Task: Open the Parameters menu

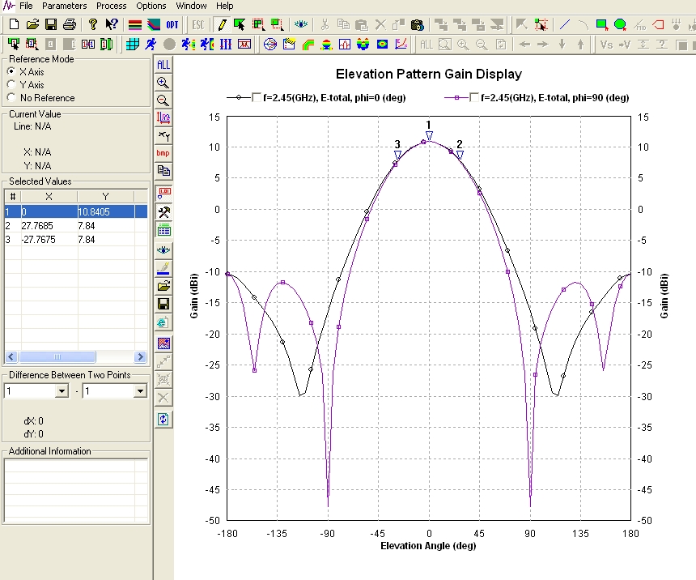Action: 64,6
